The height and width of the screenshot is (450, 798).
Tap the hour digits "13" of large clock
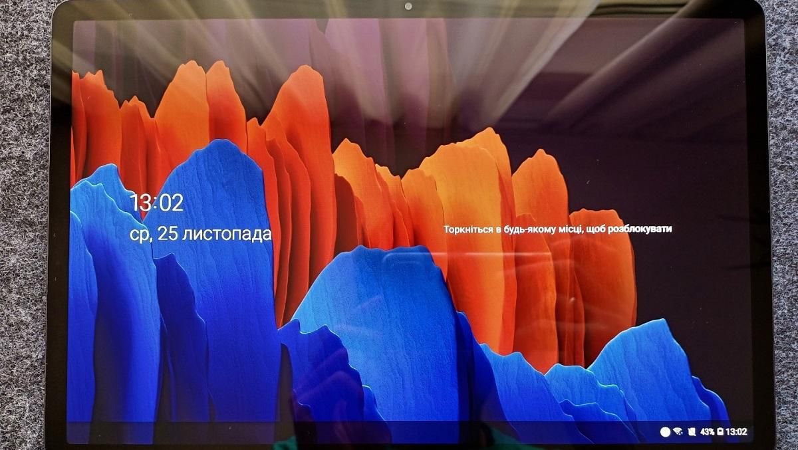pyautogui.click(x=140, y=203)
